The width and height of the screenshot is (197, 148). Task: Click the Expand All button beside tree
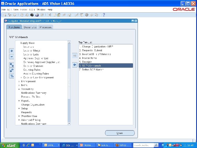pos(11,70)
